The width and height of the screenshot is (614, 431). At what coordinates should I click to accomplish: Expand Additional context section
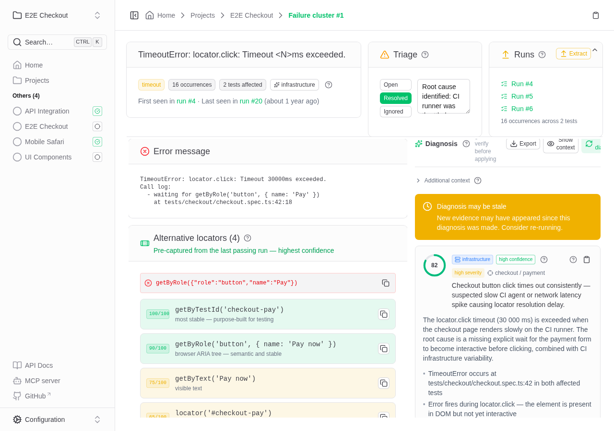click(x=443, y=181)
